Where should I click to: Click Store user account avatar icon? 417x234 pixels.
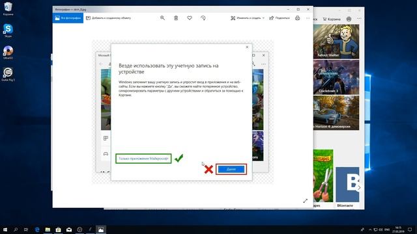[349, 19]
